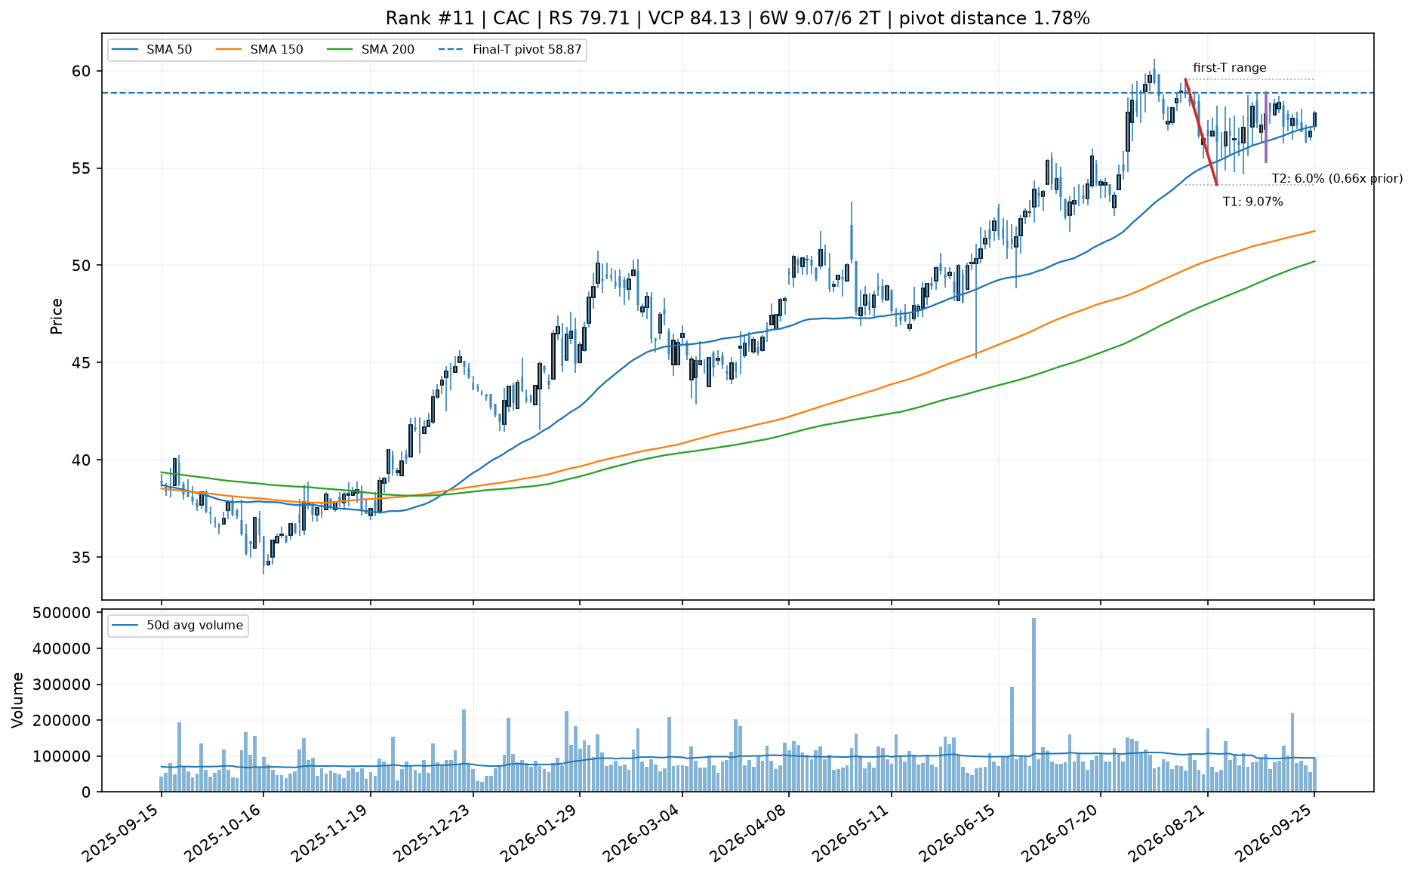The height and width of the screenshot is (877, 1414).
Task: Click the volume axis tick 100000
Action: [63, 756]
